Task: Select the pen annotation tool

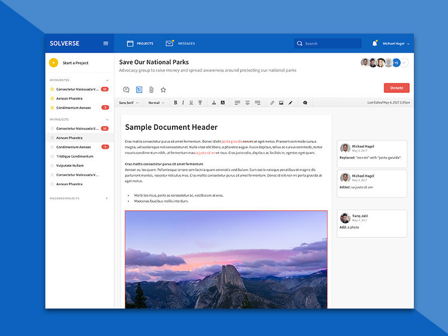Action: point(290,102)
